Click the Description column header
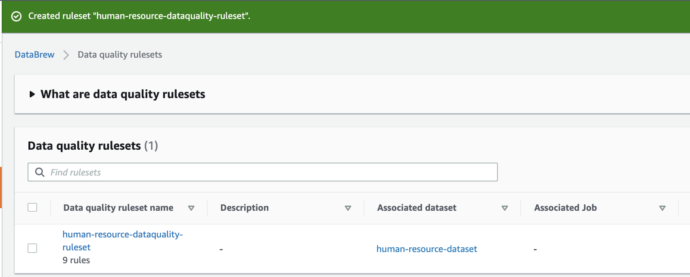 click(244, 208)
